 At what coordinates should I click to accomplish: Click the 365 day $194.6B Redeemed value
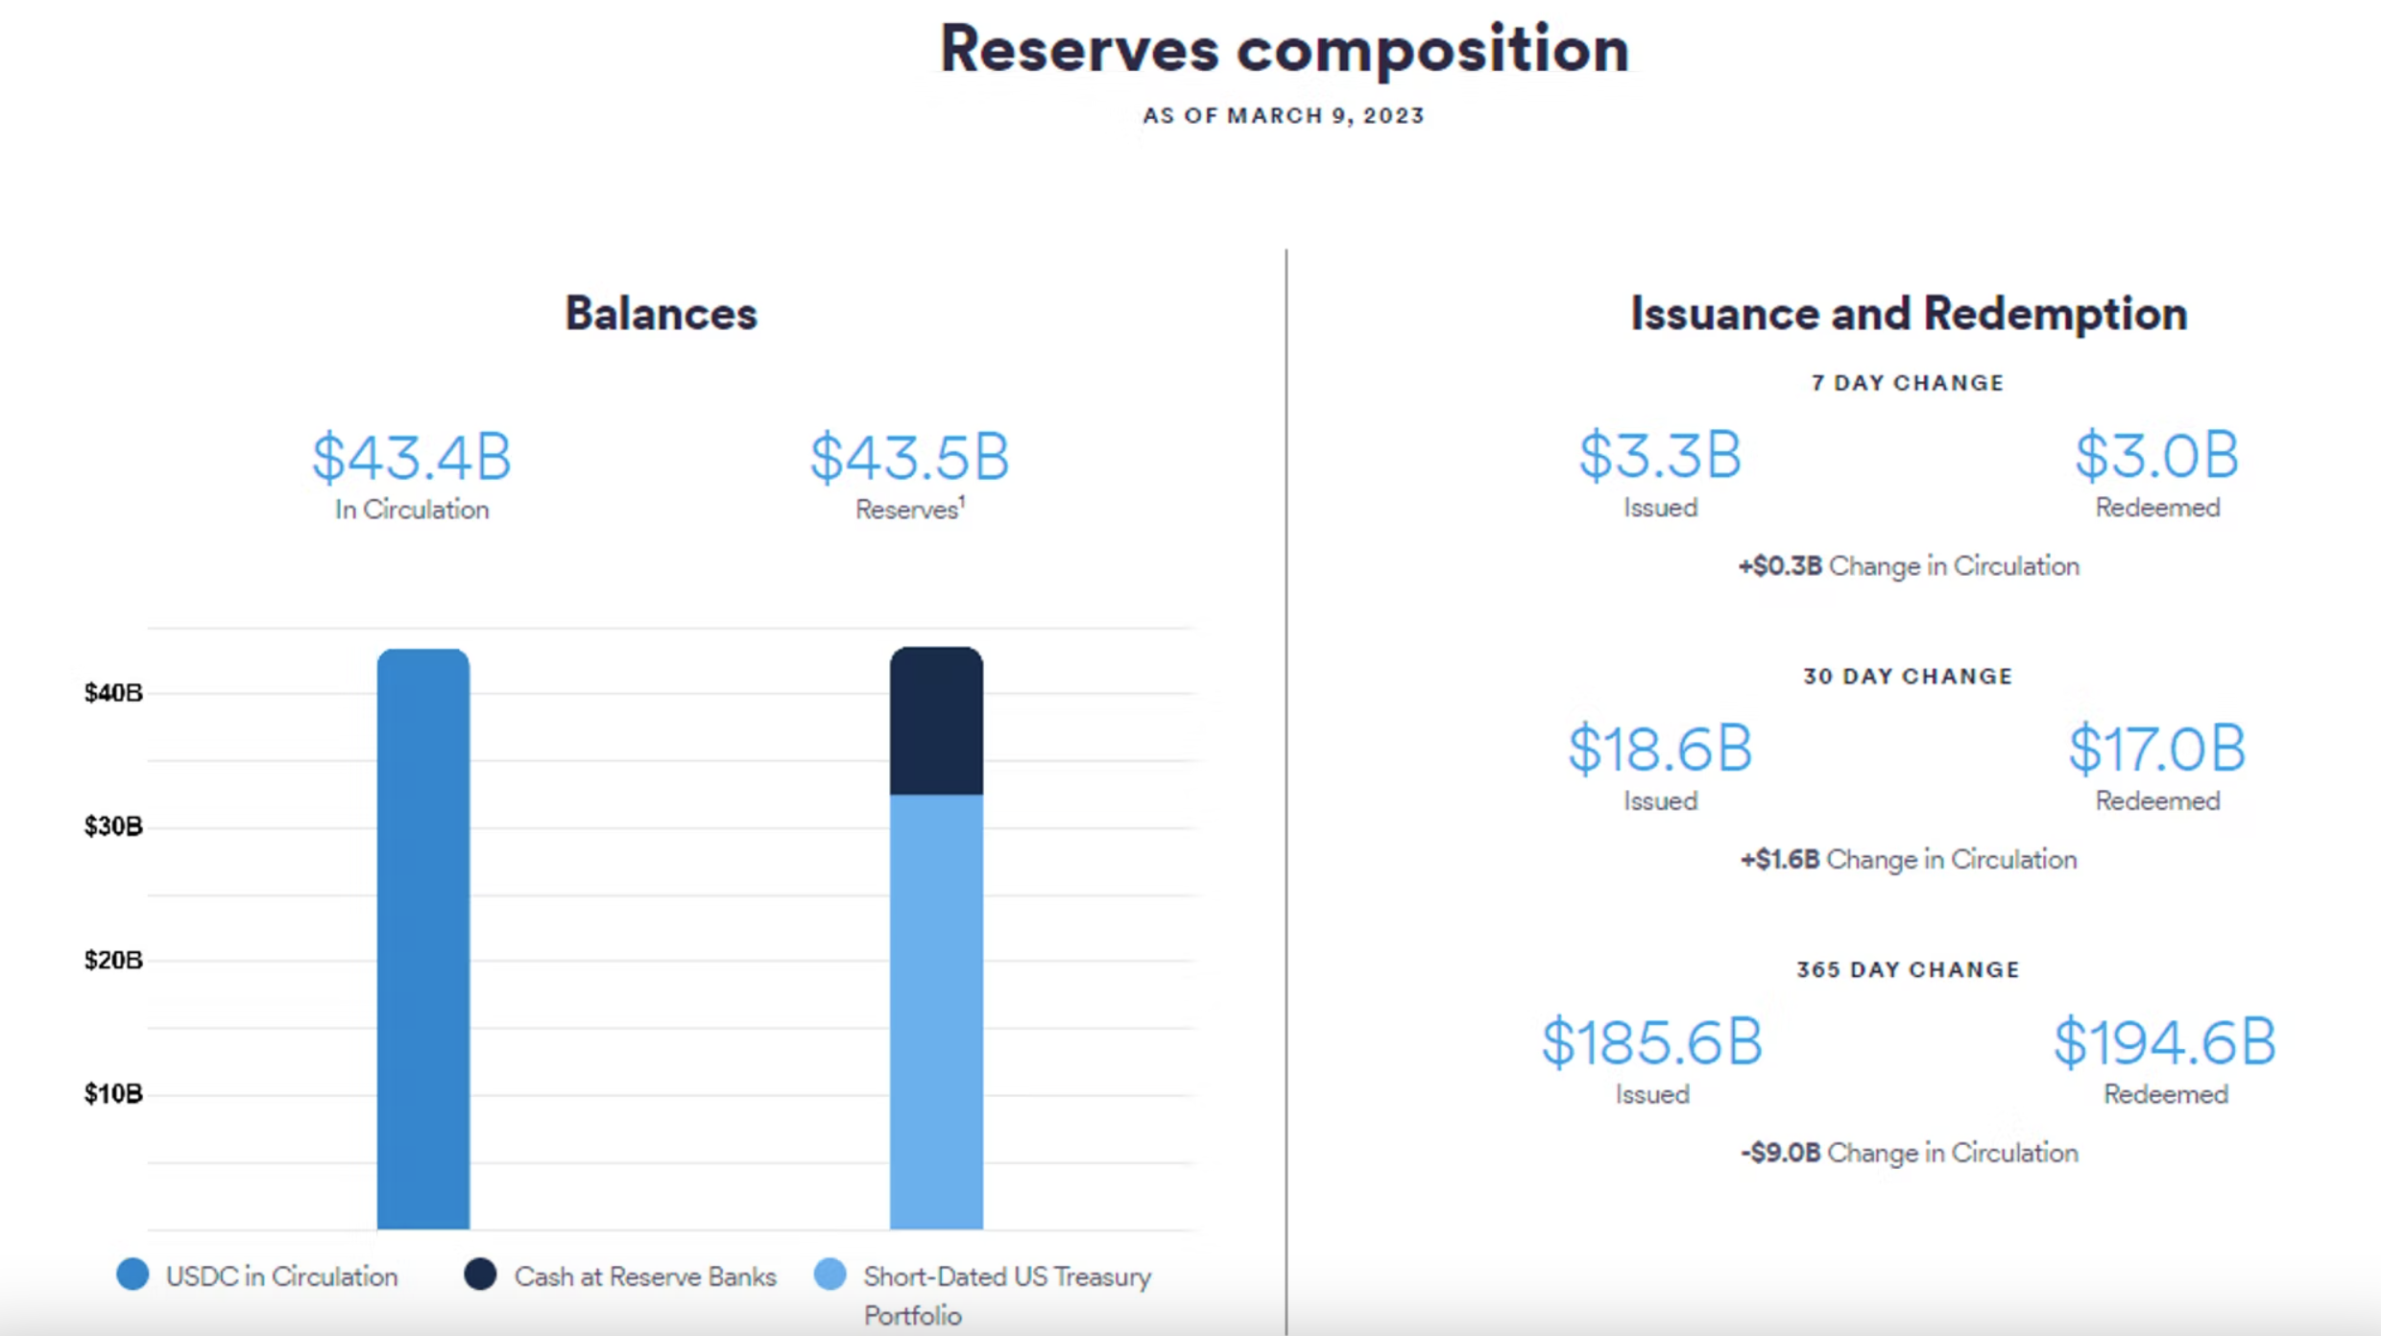(2165, 1042)
